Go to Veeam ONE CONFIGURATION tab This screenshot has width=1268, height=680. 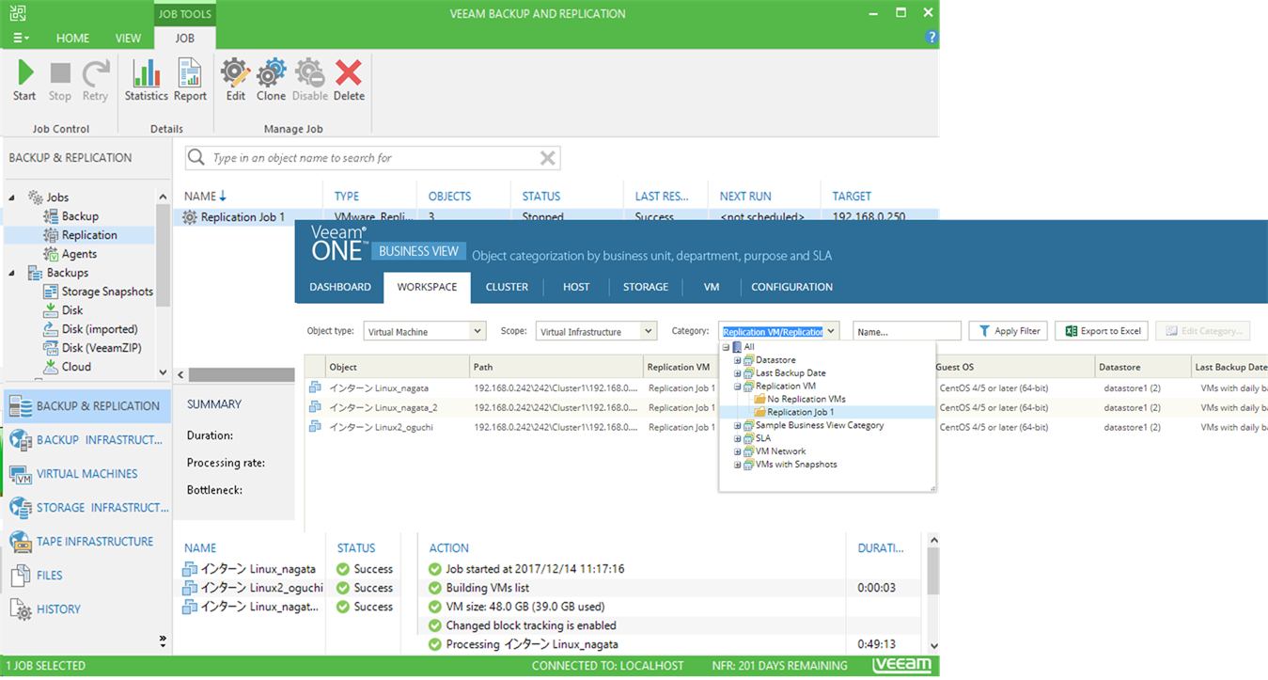[x=791, y=287]
